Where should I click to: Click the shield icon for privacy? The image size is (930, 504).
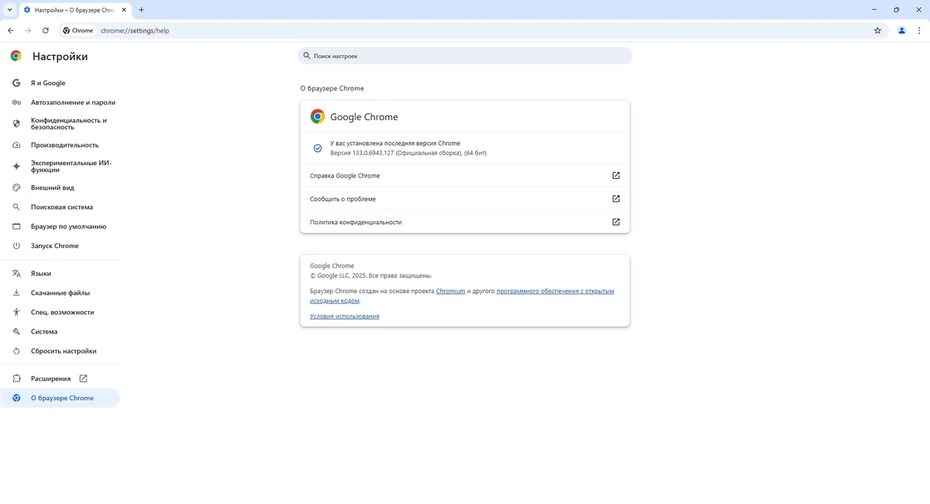16,123
